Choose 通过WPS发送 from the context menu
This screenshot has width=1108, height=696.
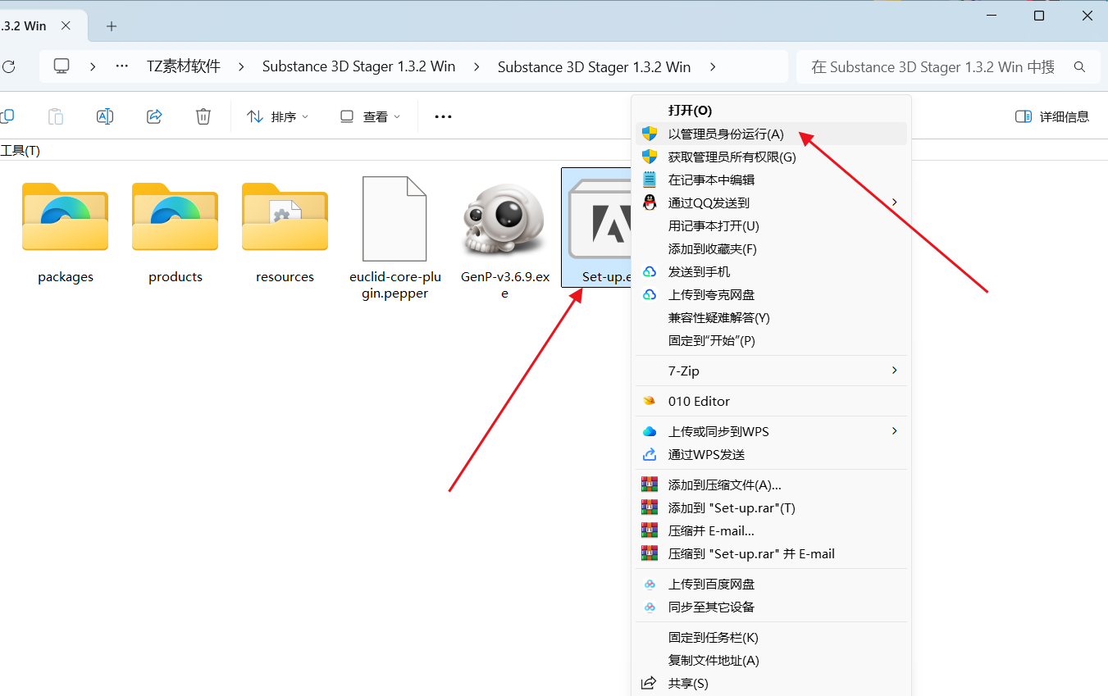click(771, 454)
